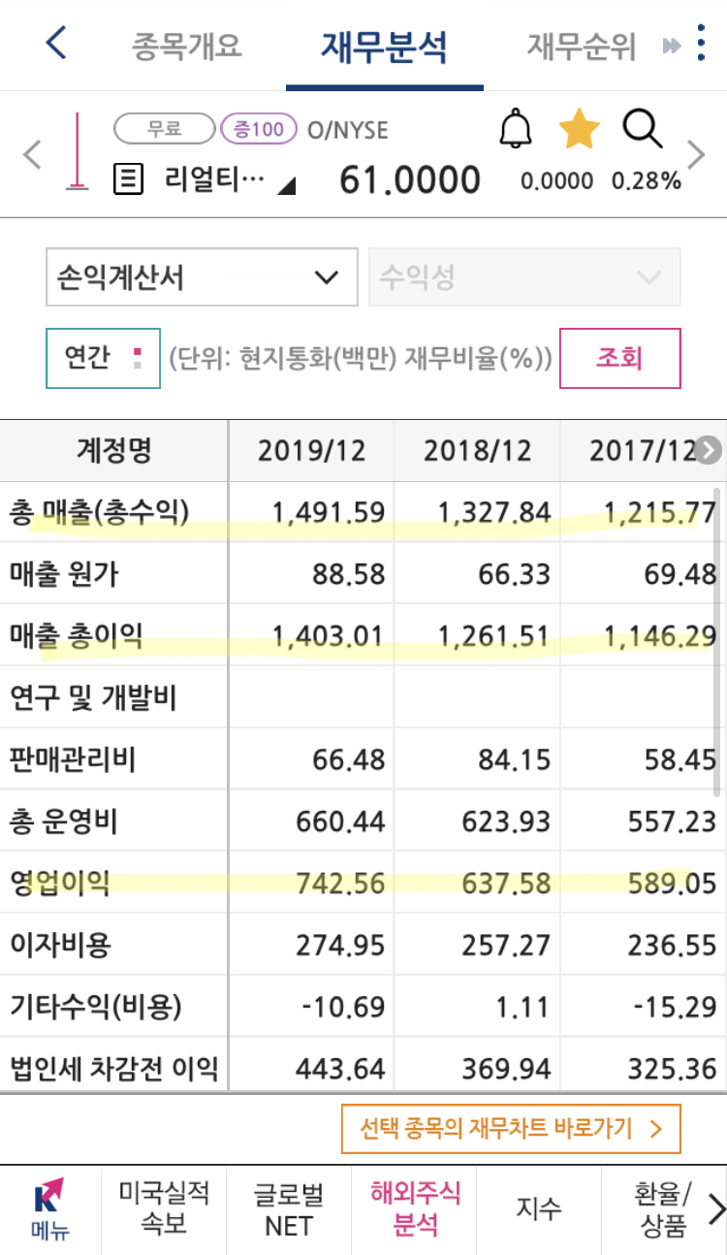Toggle the 연간 period selector
The image size is (727, 1255).
click(x=104, y=358)
